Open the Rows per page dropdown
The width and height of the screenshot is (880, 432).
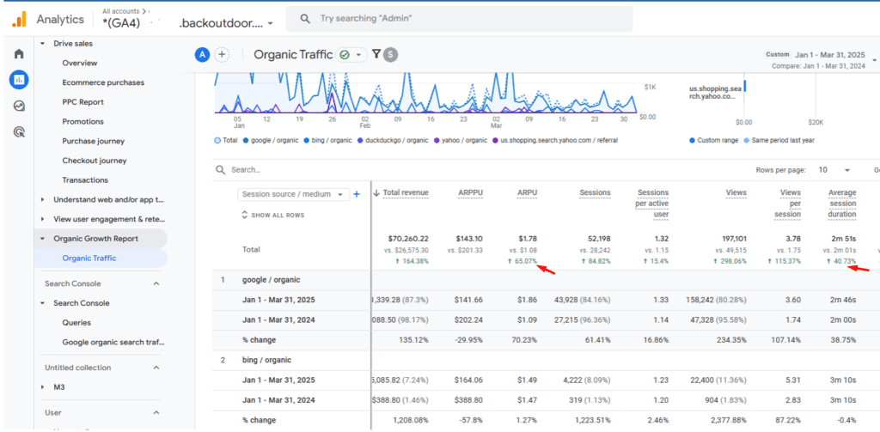tap(834, 170)
